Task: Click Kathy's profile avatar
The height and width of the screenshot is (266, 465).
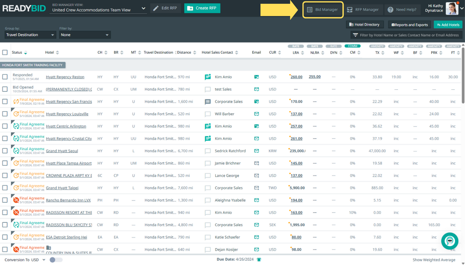Action: click(x=452, y=9)
